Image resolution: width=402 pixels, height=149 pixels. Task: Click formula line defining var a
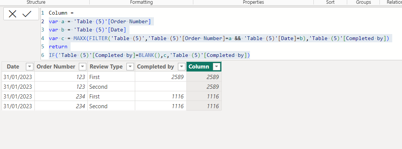click(100, 21)
